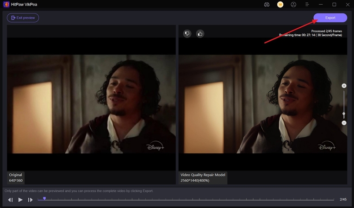Open the Discord community icon
354x208 pixels.
click(x=267, y=5)
